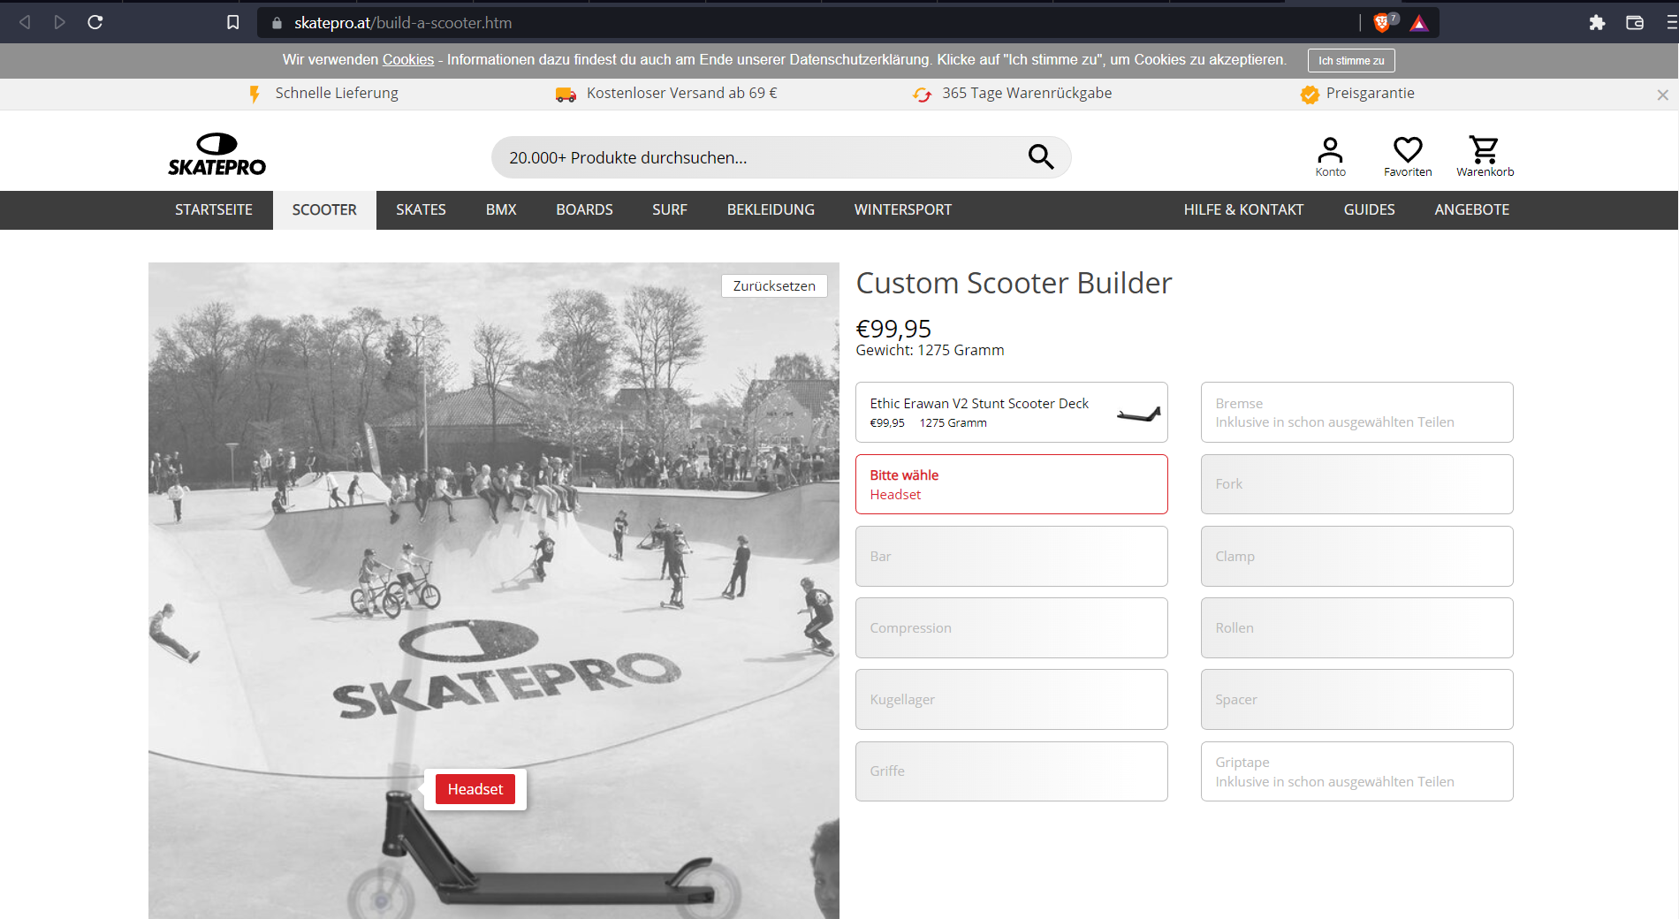This screenshot has height=919, width=1679.
Task: Open Brave Shields icon
Action: (1382, 22)
